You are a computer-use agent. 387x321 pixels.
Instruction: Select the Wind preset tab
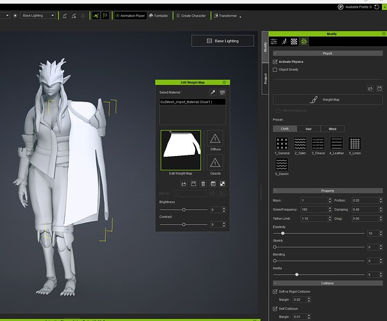pyautogui.click(x=332, y=128)
